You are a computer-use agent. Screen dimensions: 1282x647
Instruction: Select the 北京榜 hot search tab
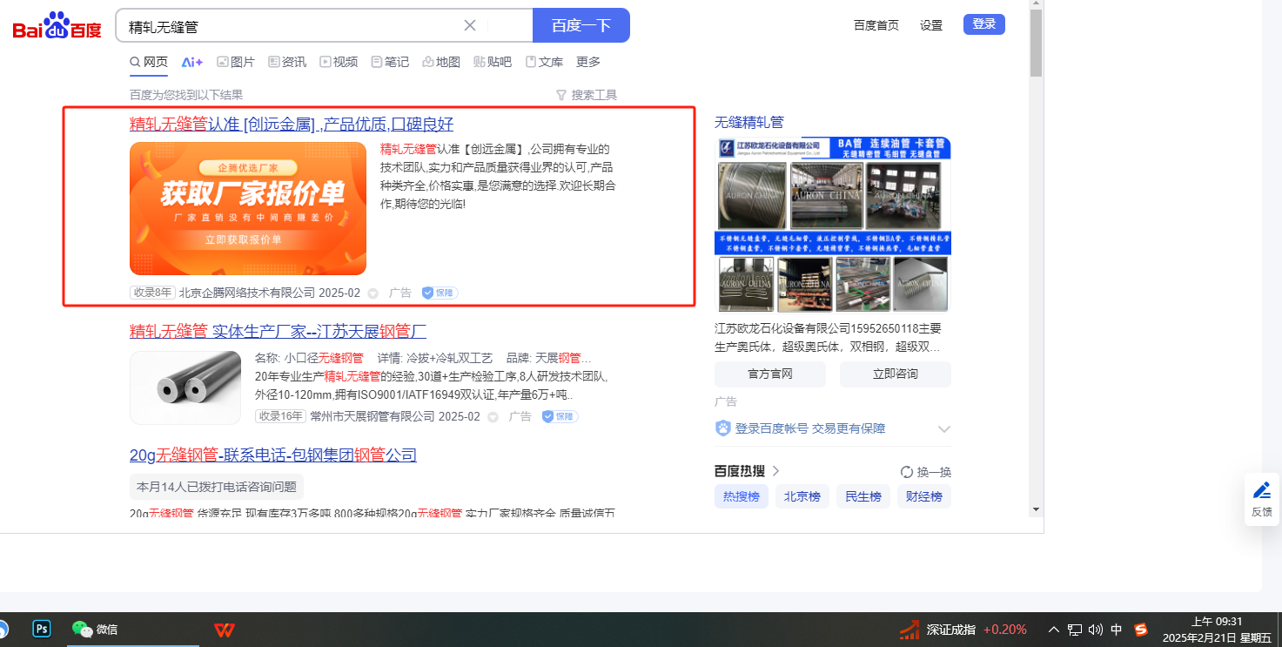pos(802,496)
